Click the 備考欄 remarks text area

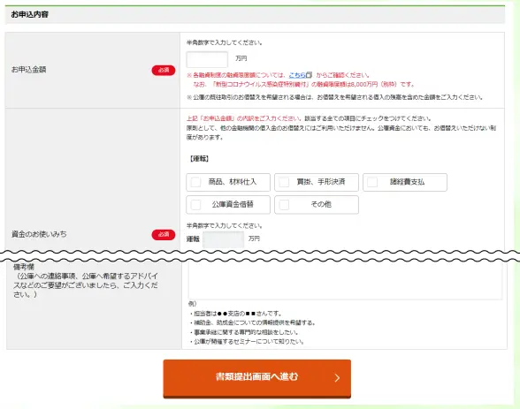tap(345, 281)
